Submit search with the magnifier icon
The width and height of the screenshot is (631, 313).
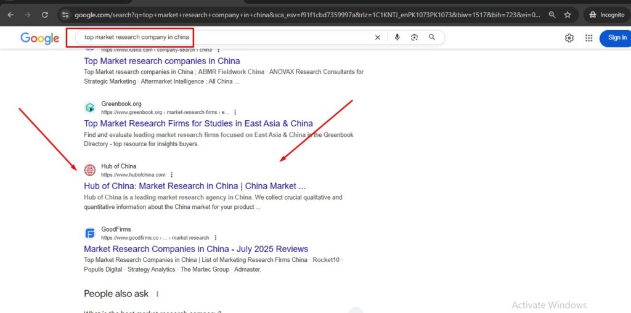[x=432, y=38]
